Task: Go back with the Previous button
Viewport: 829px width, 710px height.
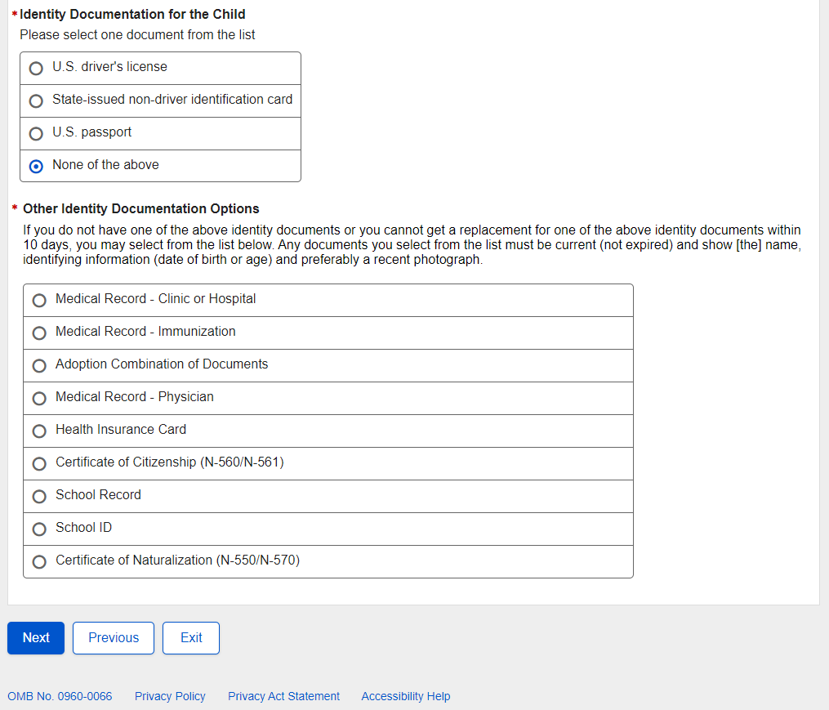Action: [x=114, y=638]
